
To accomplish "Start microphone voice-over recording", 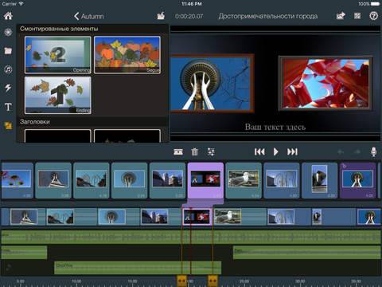I will tap(373, 151).
